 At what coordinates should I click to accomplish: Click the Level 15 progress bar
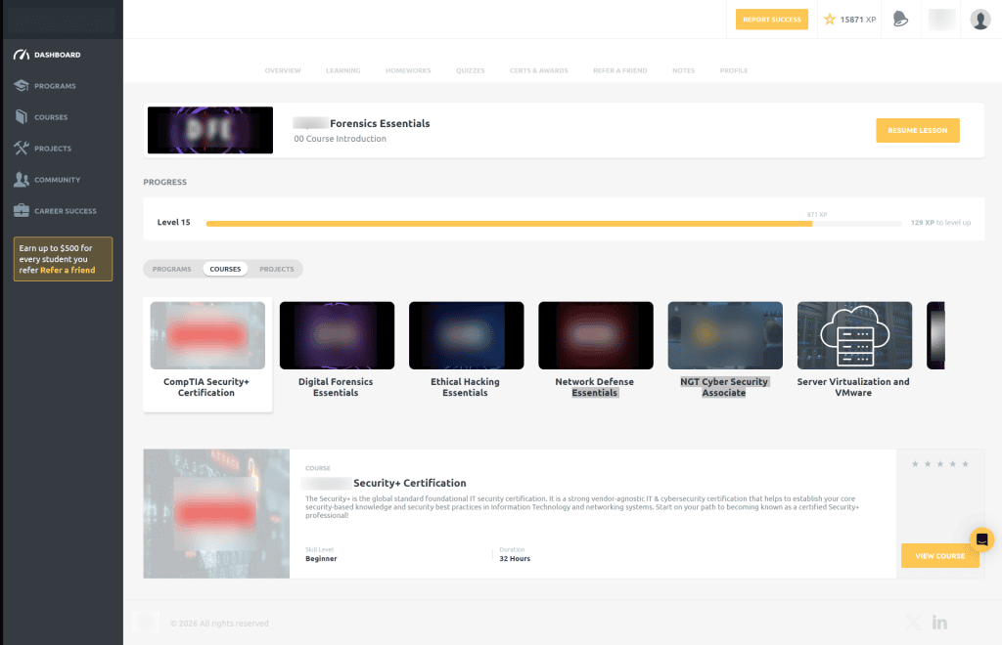554,223
